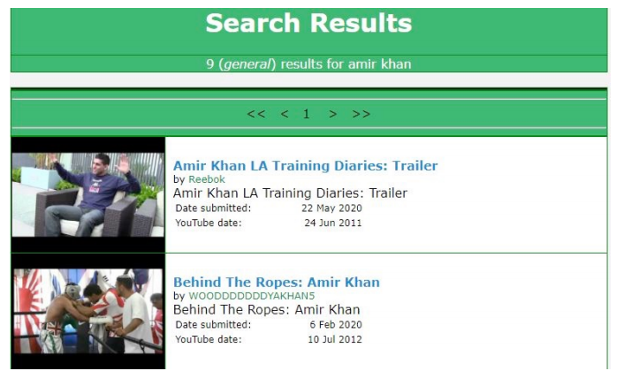Click the 24 Jun 2011 YouTube date
The image size is (624, 386).
click(333, 223)
